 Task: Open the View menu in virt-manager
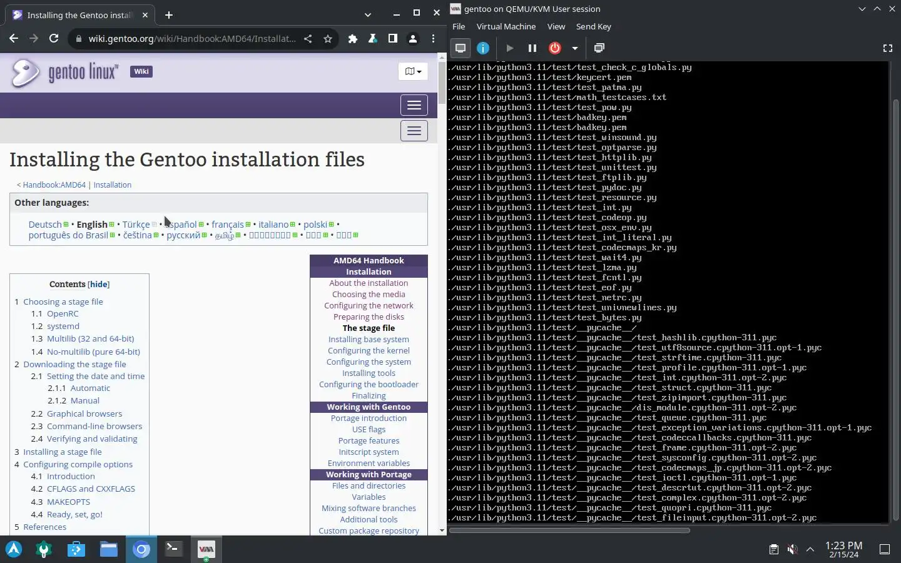(556, 26)
